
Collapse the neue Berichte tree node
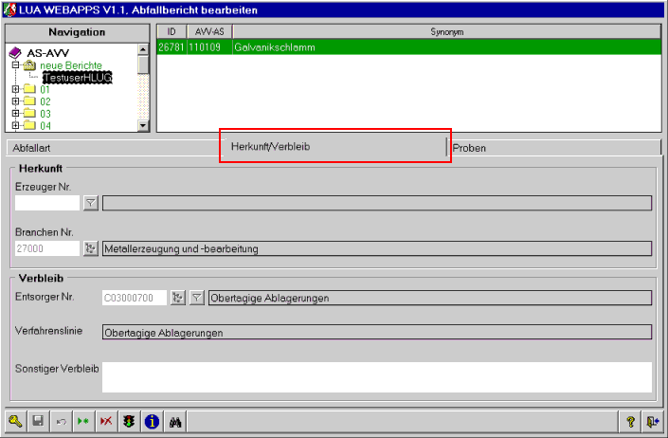(16, 65)
